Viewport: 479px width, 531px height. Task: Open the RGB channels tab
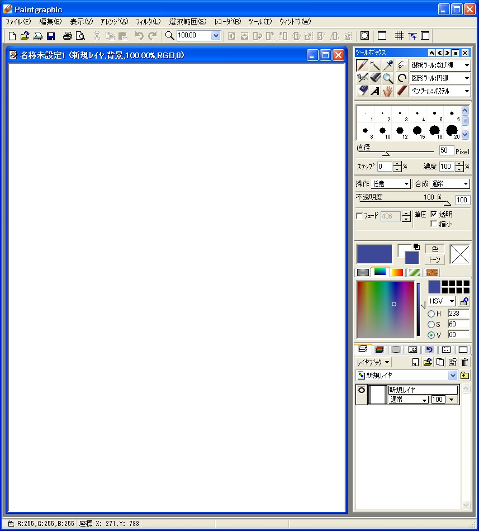click(380, 349)
